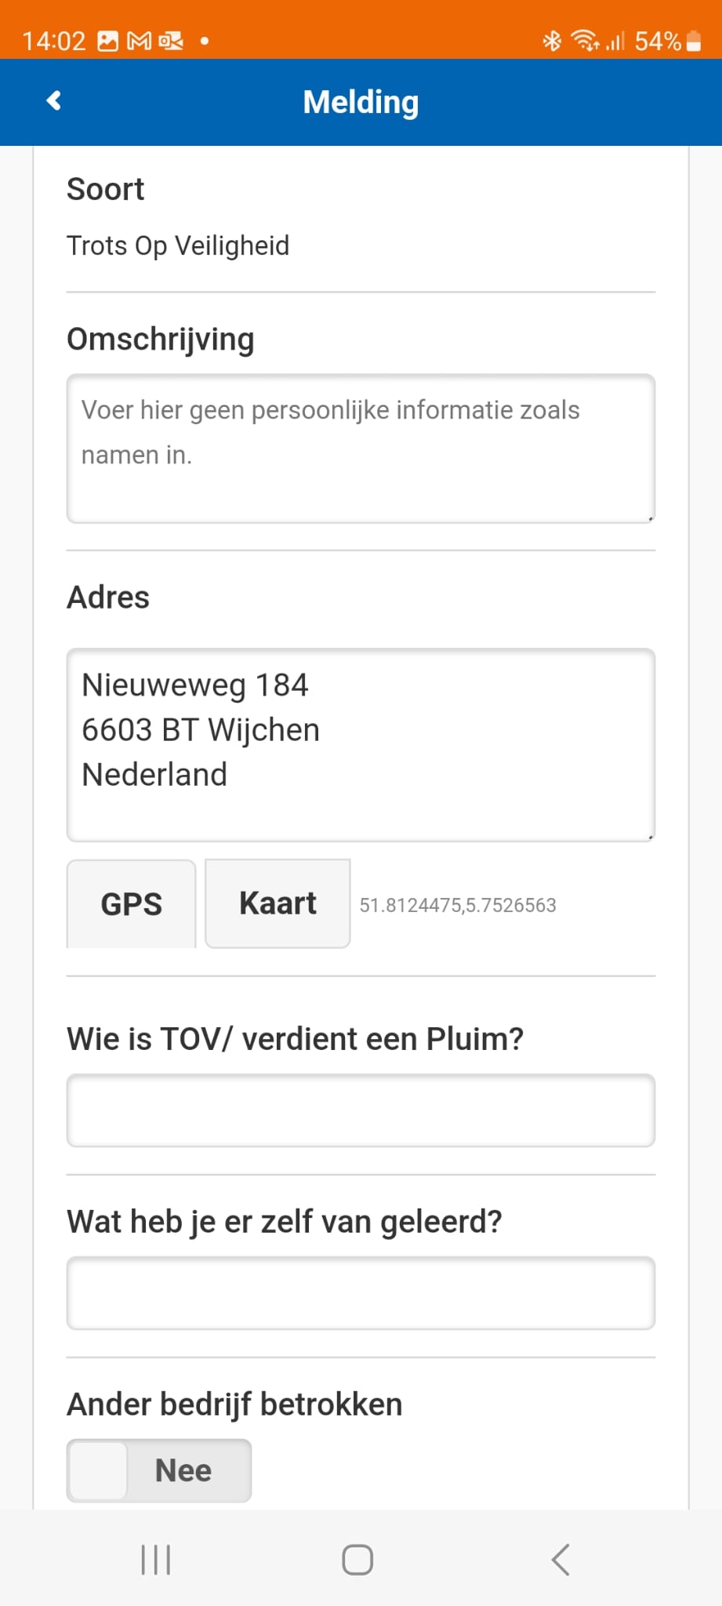
Task: Tap the Outlook notification icon
Action: (x=170, y=41)
